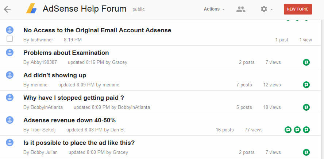Click first green badge on Adsense revenue down row
This screenshot has height=159, width=324.
288,130
